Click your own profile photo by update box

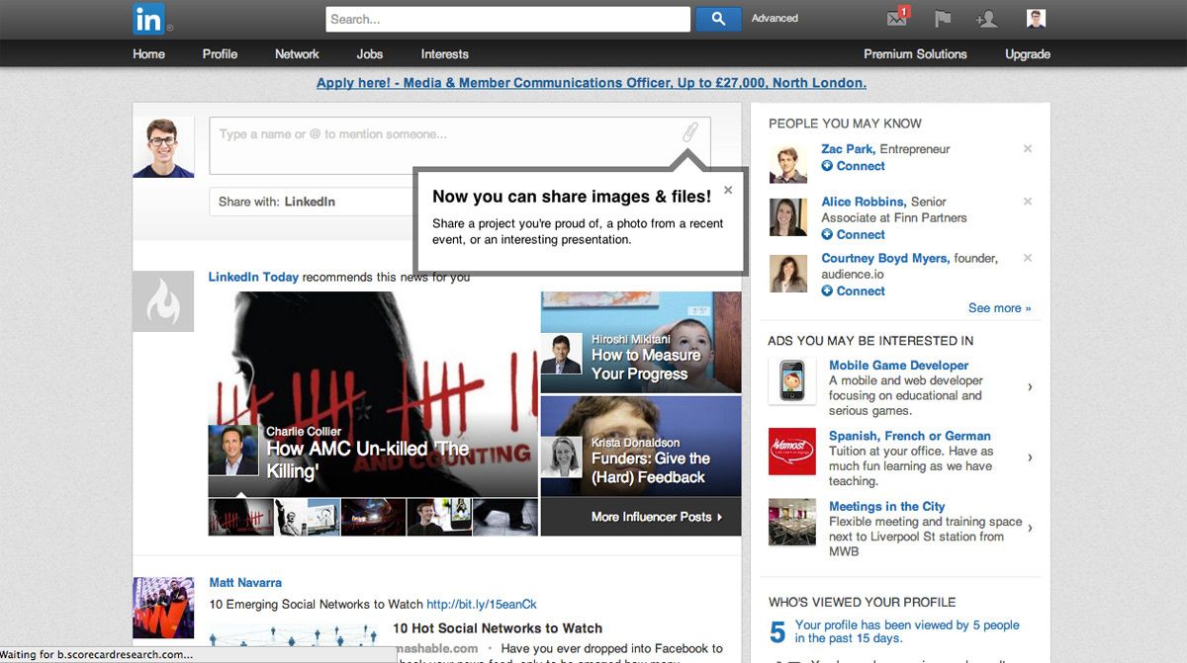click(x=163, y=147)
